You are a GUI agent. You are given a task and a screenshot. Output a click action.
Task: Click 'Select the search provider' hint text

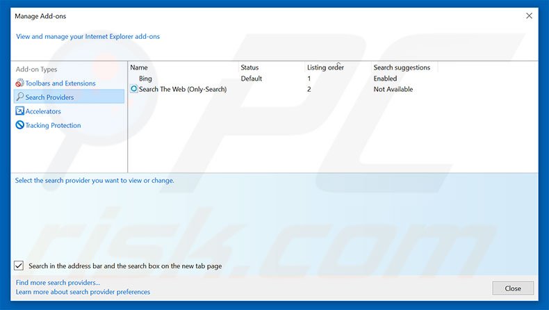[95, 181]
